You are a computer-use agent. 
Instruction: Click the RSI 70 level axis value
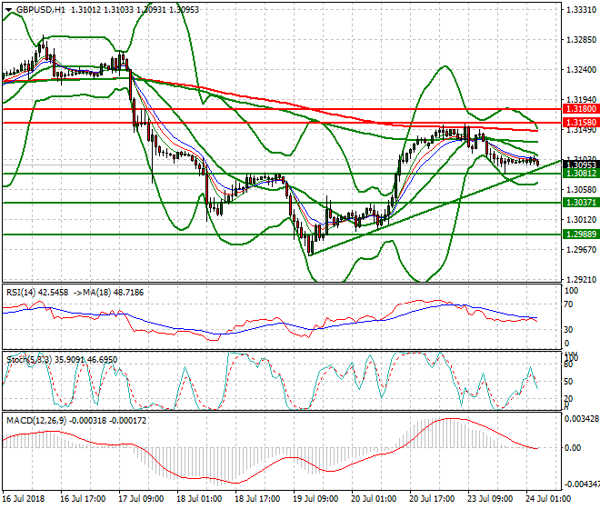(x=569, y=304)
